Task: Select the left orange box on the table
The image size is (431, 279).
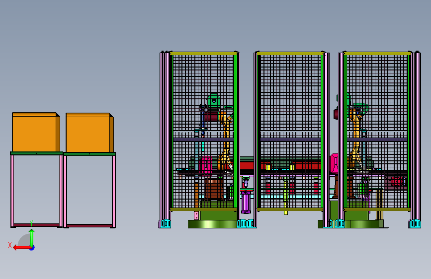Action: click(x=36, y=132)
